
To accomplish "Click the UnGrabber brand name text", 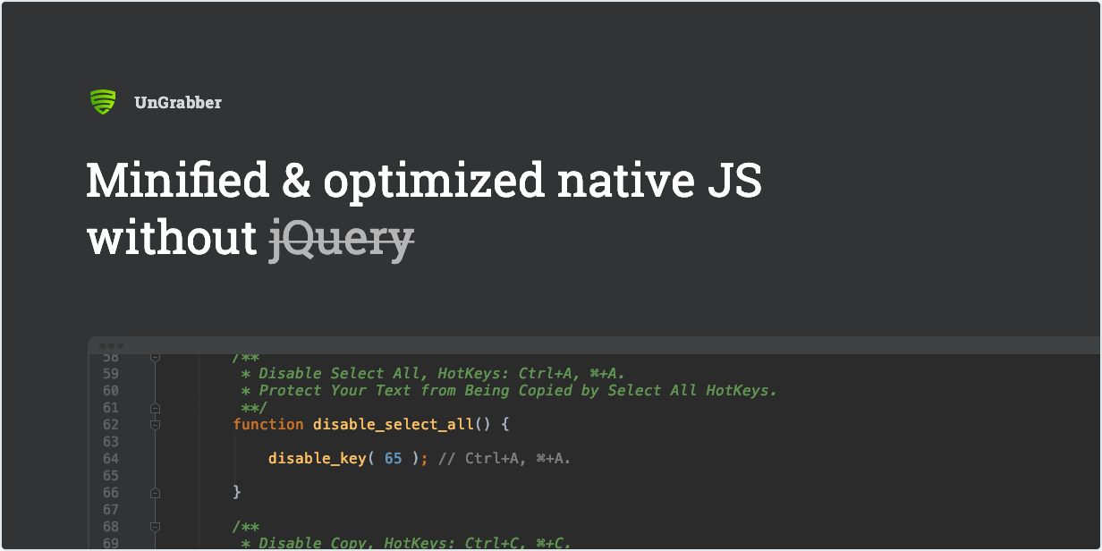I will point(178,103).
